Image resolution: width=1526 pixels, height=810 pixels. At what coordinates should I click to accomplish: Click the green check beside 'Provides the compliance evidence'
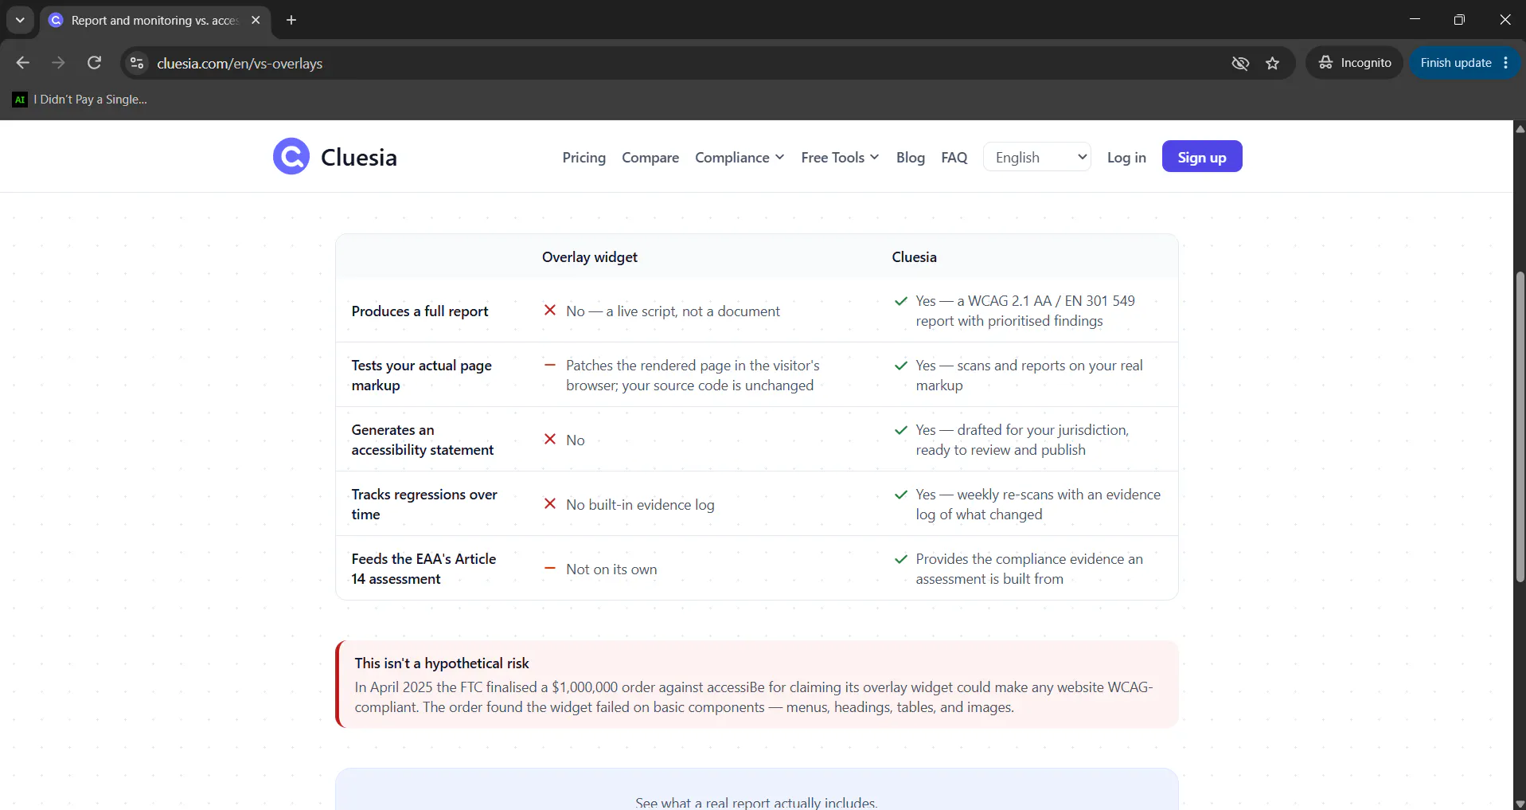pyautogui.click(x=901, y=559)
